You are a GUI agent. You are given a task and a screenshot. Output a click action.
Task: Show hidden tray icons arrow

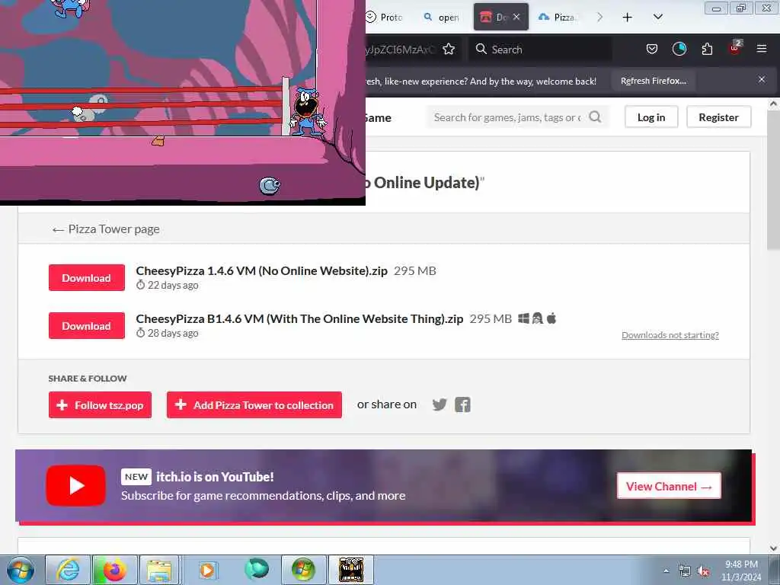pos(666,571)
